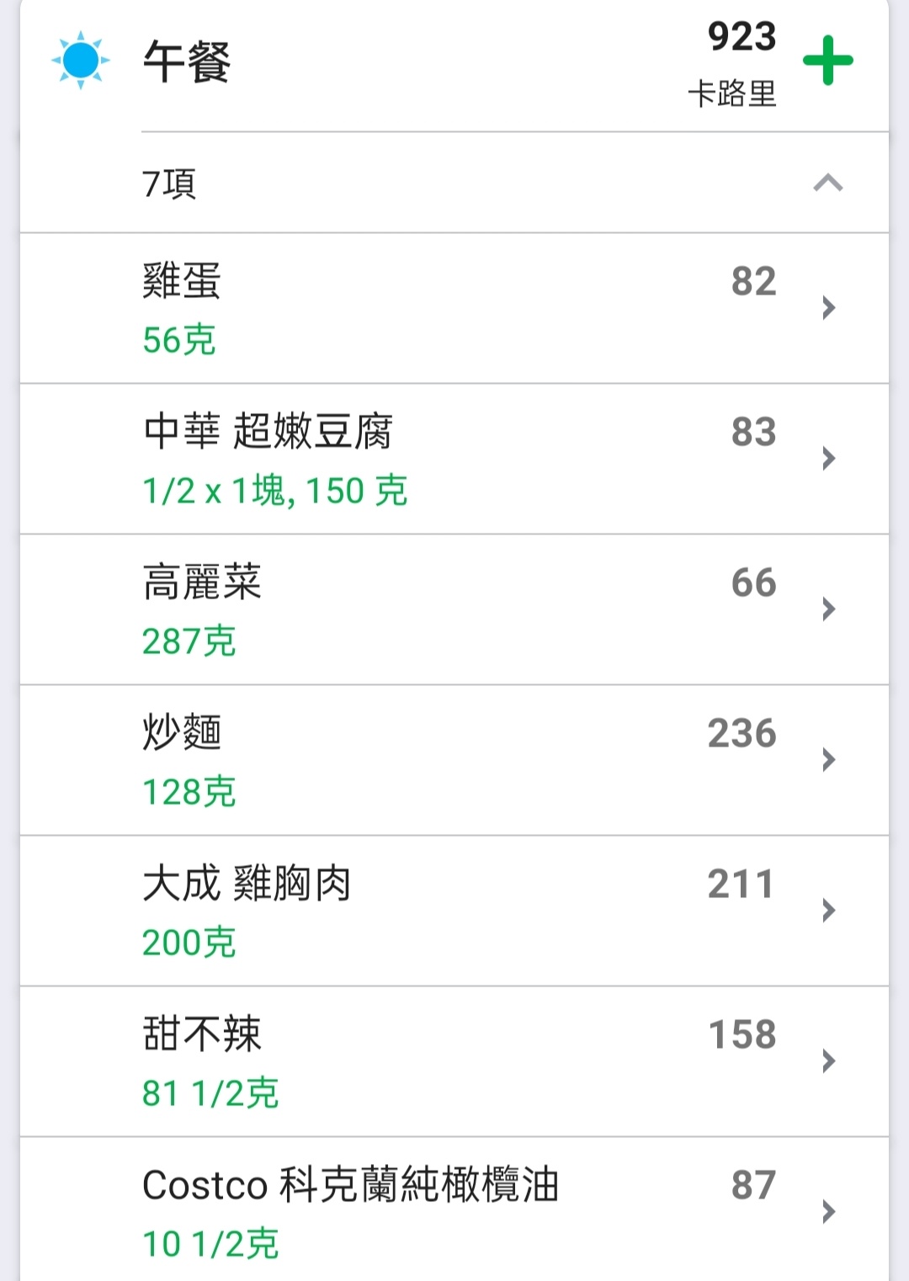Tap the 大成 雞胸肉 item name
This screenshot has width=909, height=1281.
pos(247,883)
